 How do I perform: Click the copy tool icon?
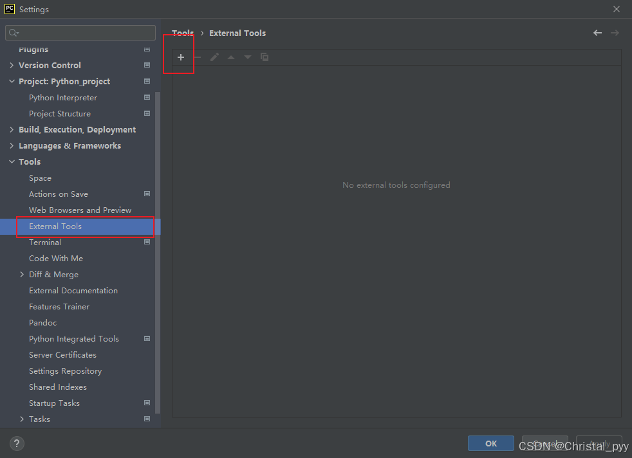pyautogui.click(x=265, y=57)
